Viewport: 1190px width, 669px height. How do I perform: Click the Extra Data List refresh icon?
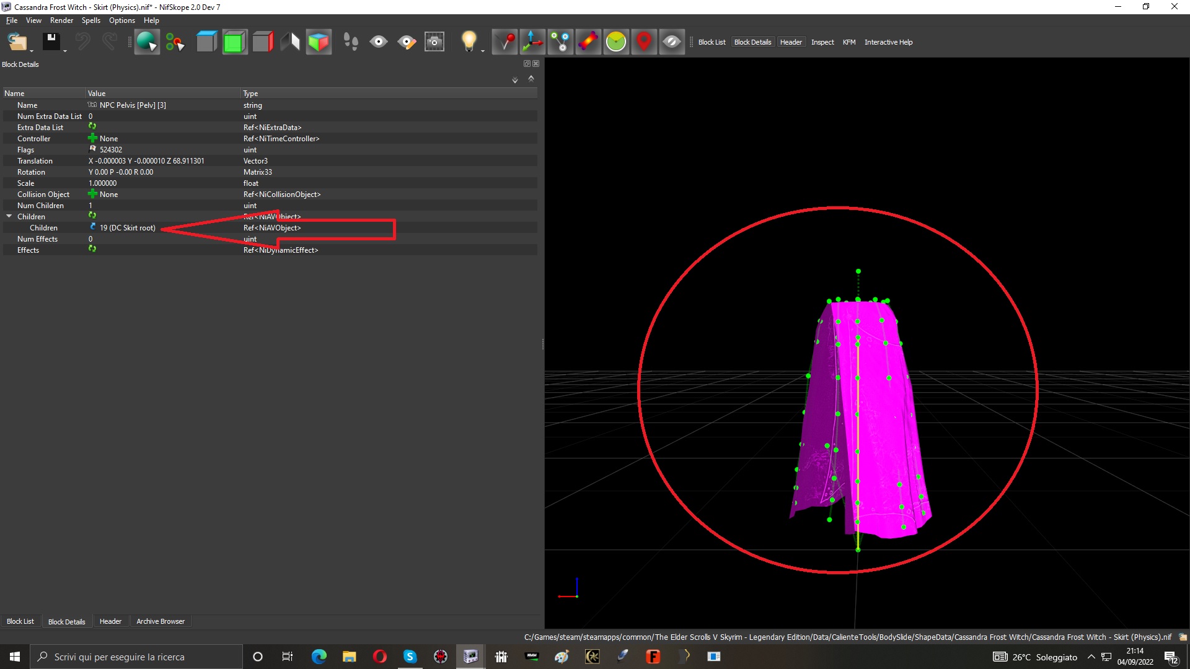click(92, 126)
